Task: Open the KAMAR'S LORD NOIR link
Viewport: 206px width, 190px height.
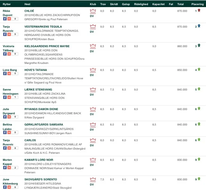Action: pyautogui.click(x=39, y=160)
